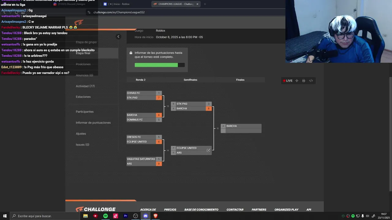Image resolution: width=392 pixels, height=220 pixels.
Task: Open the CONTACTAR footer link
Action: pyautogui.click(x=235, y=210)
